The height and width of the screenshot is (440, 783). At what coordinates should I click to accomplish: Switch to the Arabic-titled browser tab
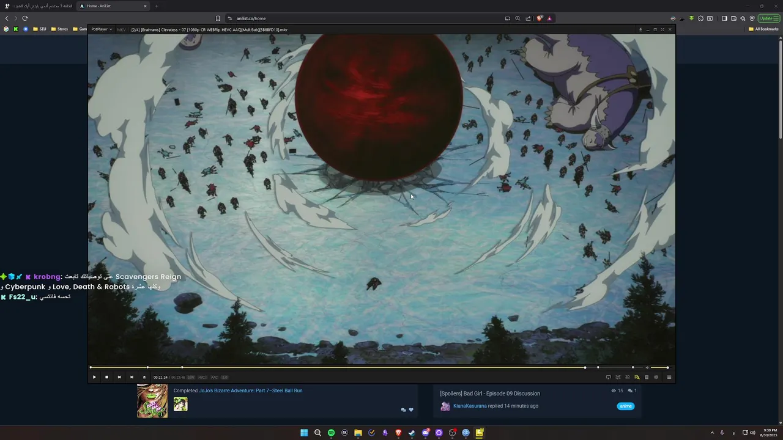click(x=39, y=6)
